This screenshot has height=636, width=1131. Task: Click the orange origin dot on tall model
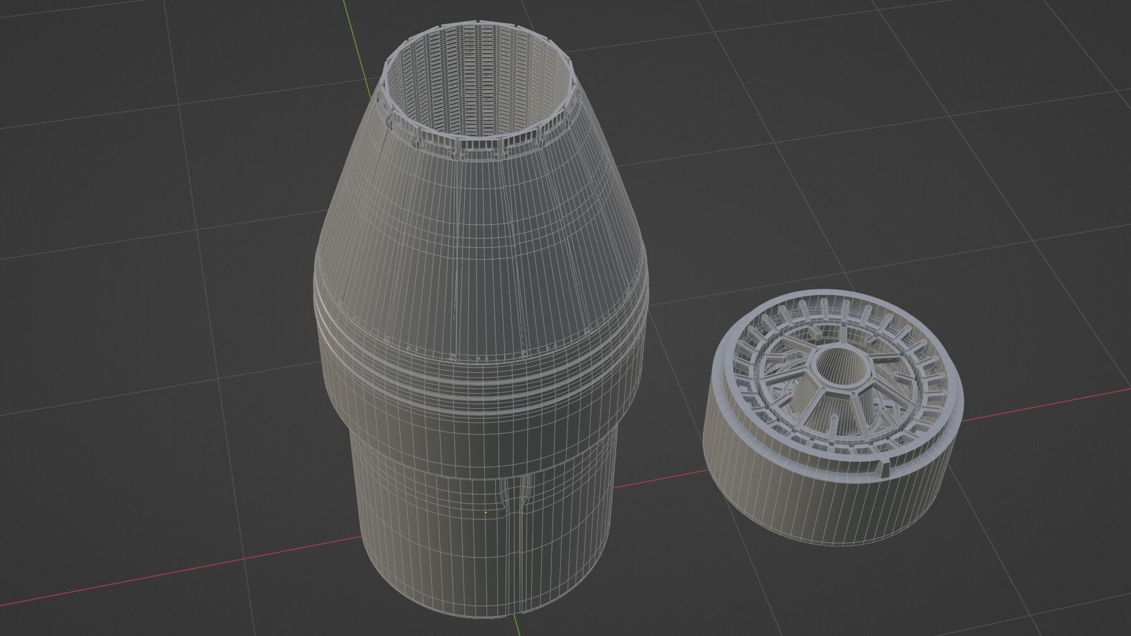pos(485,513)
